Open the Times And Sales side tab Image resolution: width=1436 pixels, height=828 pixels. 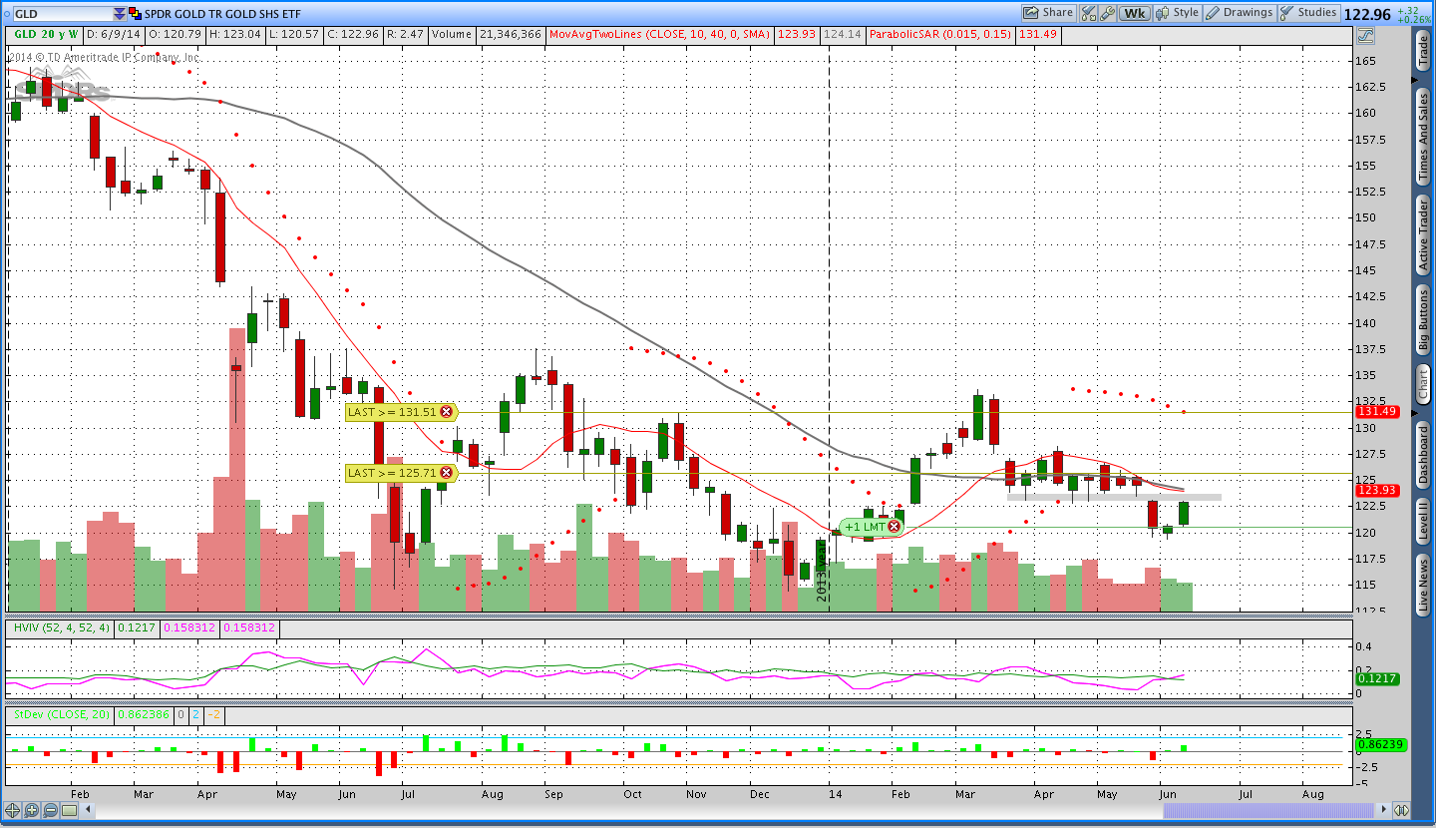[1423, 137]
